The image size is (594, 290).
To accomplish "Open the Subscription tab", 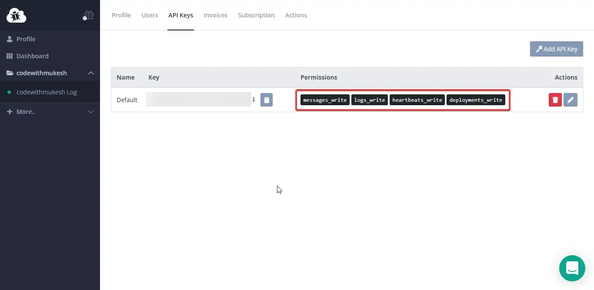I will (x=256, y=15).
